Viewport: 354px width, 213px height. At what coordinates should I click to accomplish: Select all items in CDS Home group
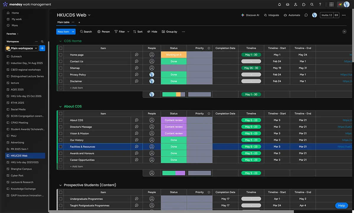pyautogui.click(x=61, y=48)
